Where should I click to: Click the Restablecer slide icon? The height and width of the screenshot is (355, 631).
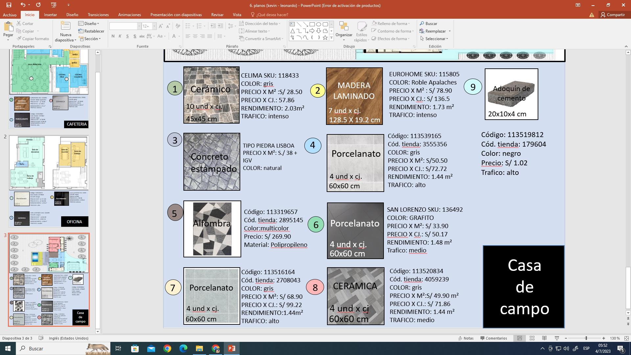[x=81, y=31]
